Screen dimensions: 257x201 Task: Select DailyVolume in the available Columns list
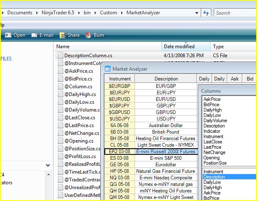coord(215,121)
